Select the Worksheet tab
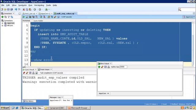 pyautogui.click(x=26, y=21)
